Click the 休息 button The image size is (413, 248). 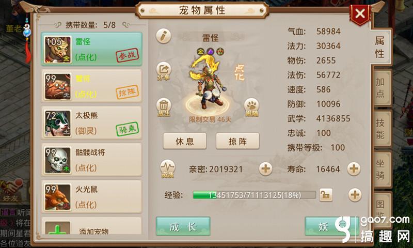[185, 141]
